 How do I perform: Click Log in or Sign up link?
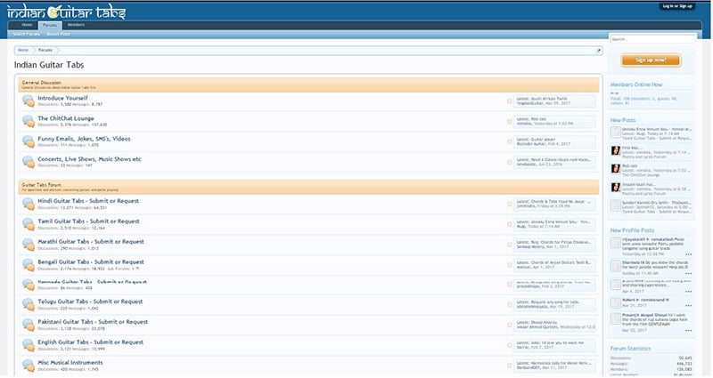[x=677, y=6]
